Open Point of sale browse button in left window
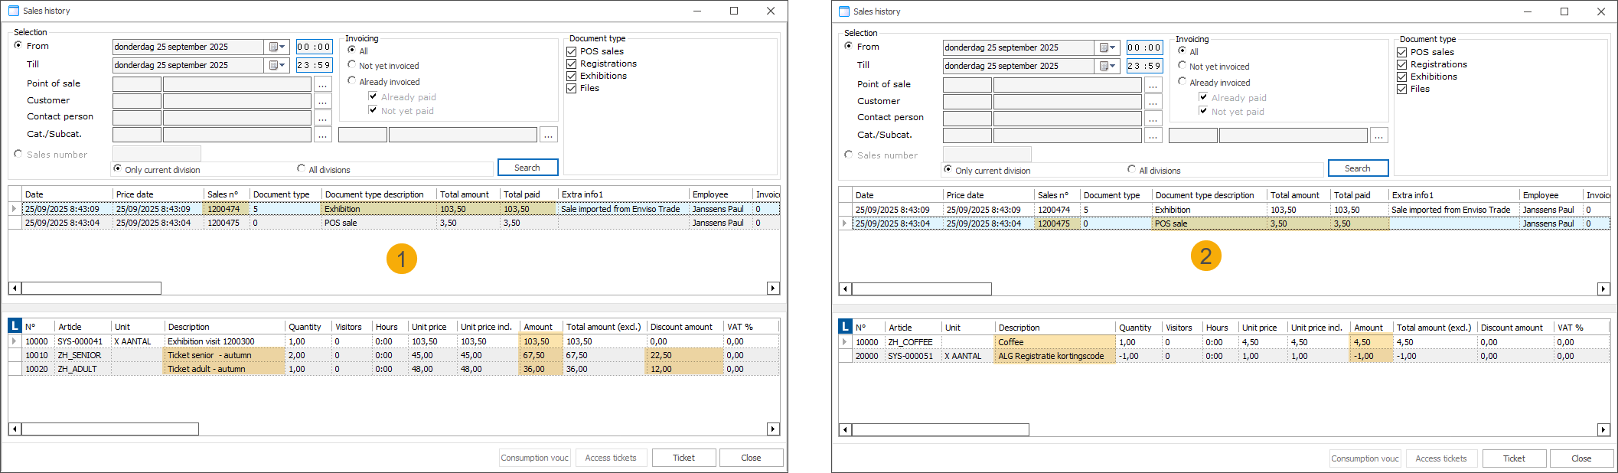This screenshot has height=473, width=1618. point(322,84)
